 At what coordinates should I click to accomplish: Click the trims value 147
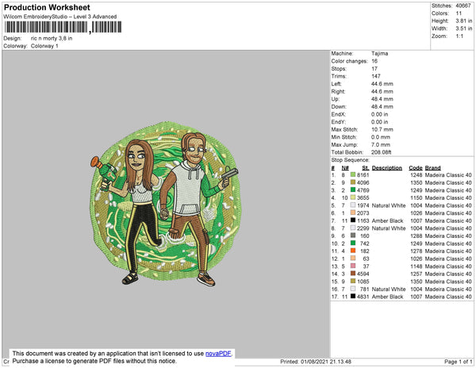tap(376, 76)
